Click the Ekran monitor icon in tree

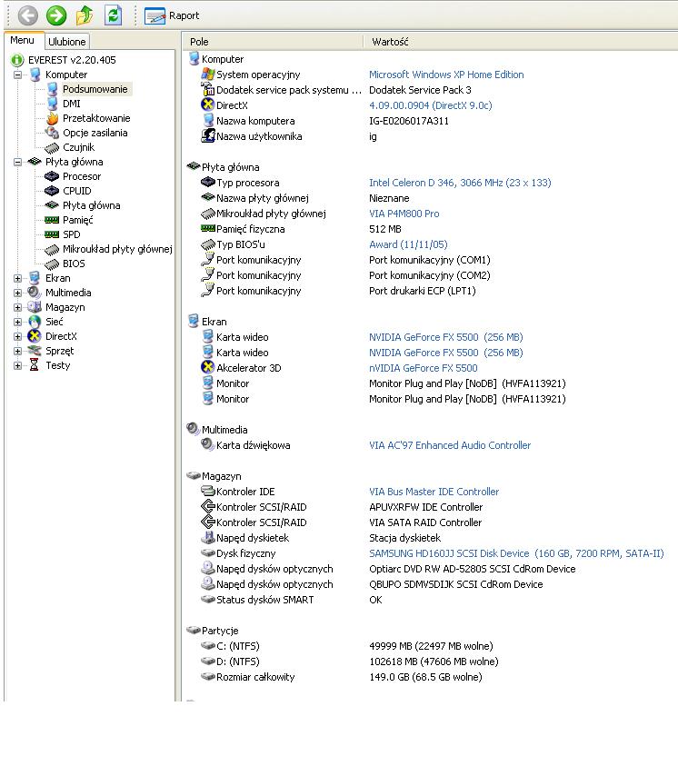[35, 278]
